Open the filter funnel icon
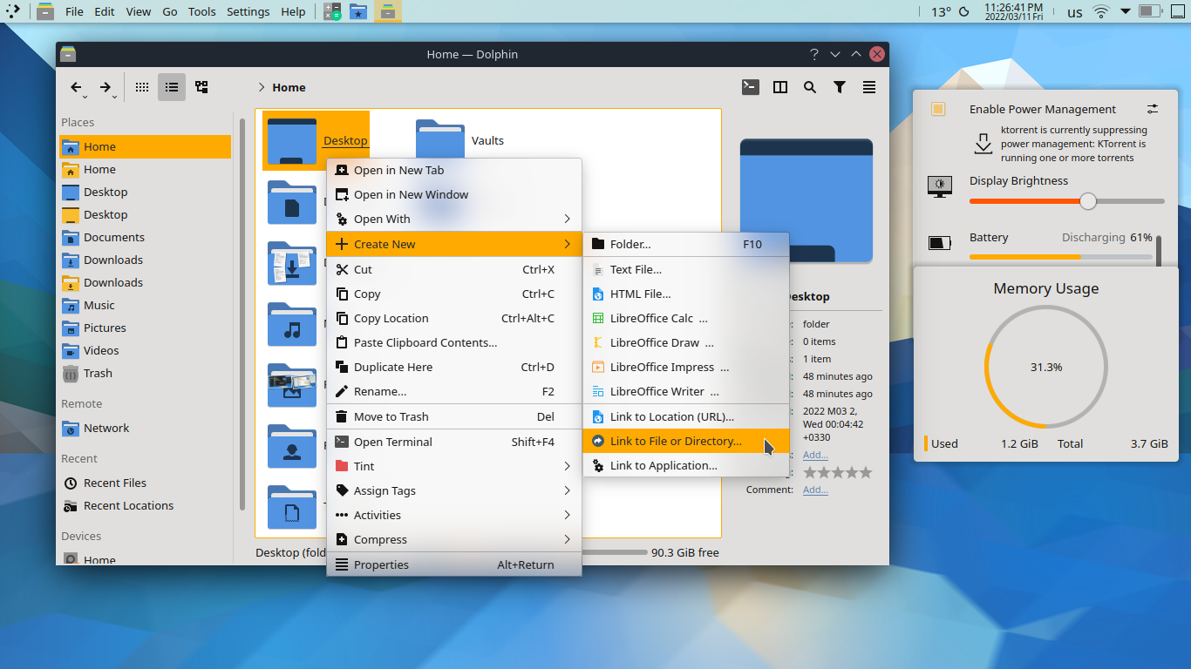1191x669 pixels. (x=840, y=87)
